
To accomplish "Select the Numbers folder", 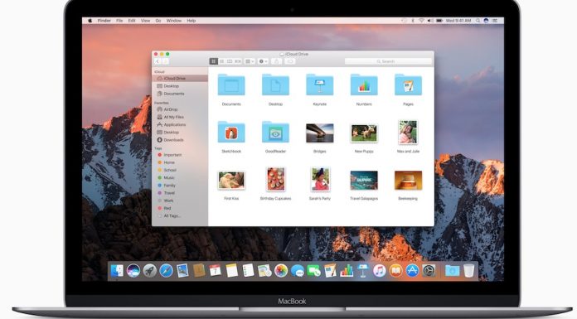I will pos(364,85).
